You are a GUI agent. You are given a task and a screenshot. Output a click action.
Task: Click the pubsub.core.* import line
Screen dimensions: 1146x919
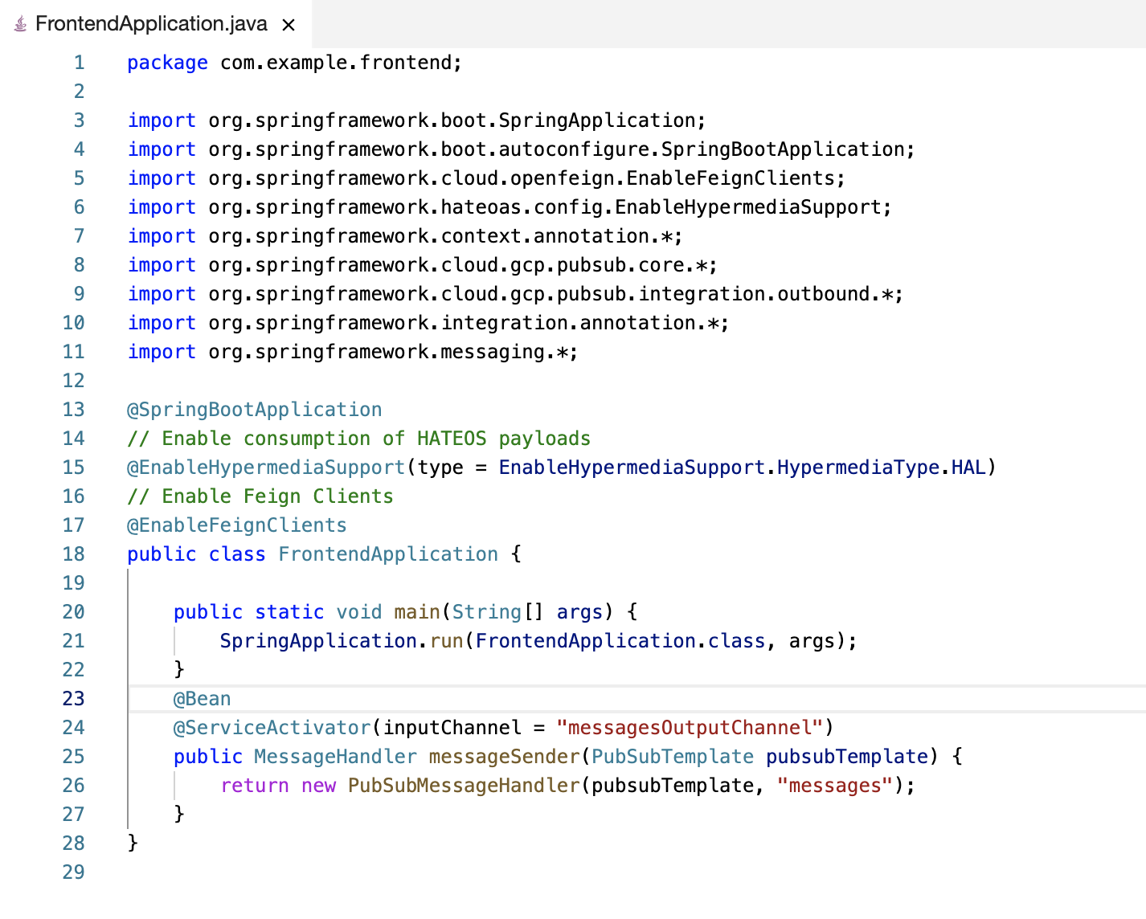coord(423,265)
